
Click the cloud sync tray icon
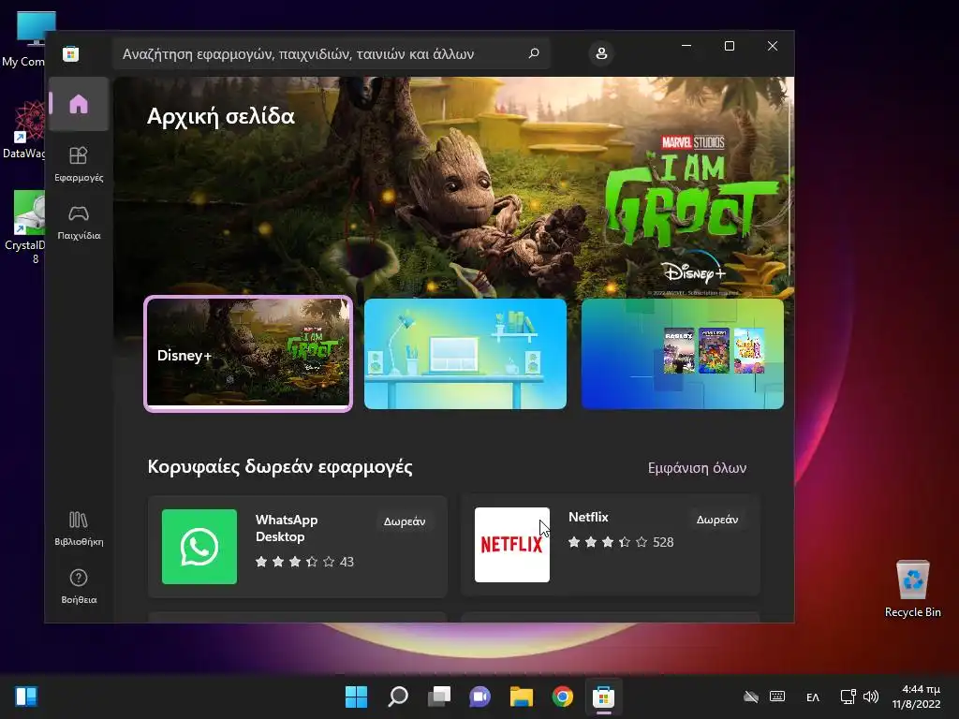[750, 697]
